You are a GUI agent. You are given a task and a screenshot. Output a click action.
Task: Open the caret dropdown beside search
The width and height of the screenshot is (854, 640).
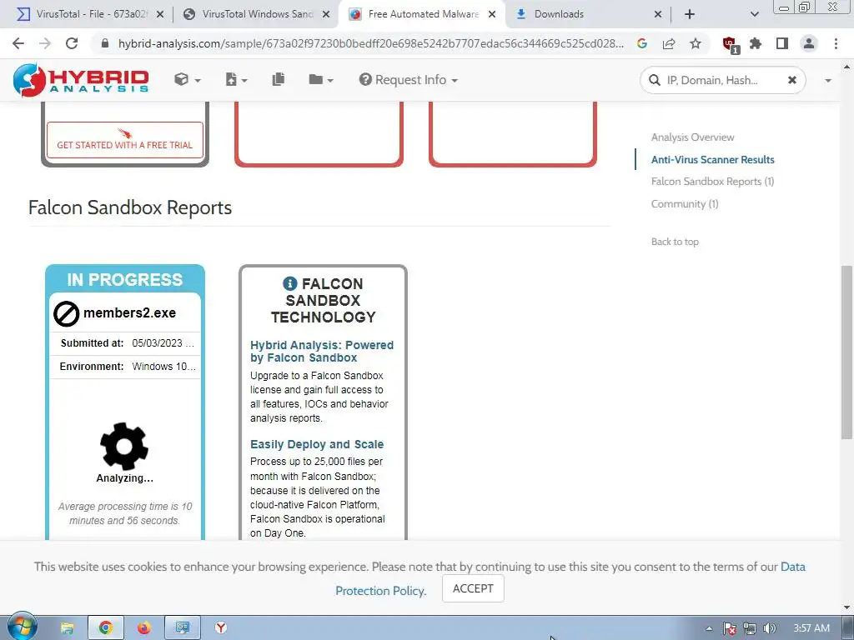(x=828, y=81)
